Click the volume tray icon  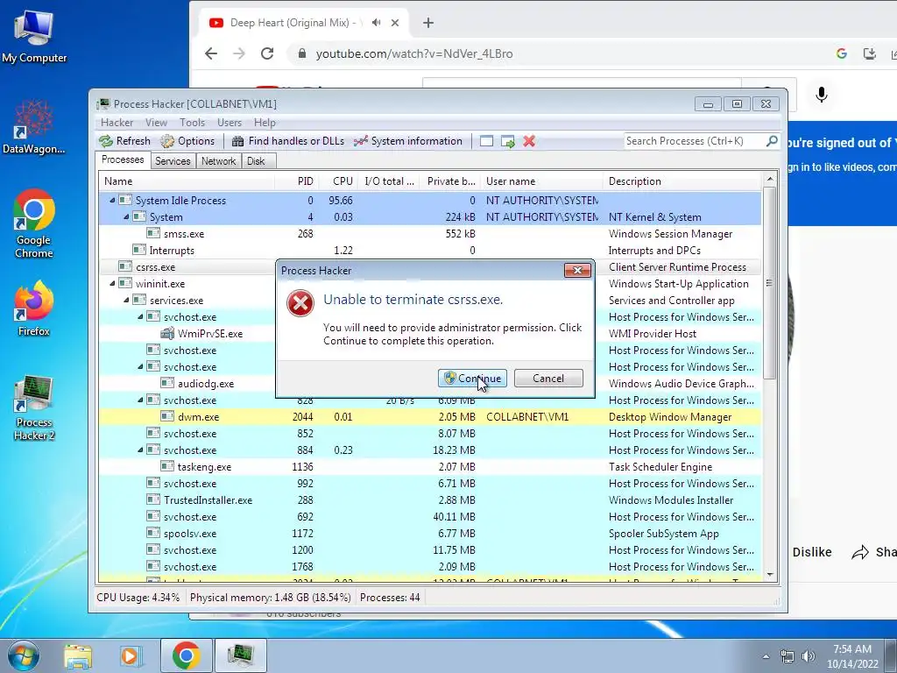tap(809, 656)
